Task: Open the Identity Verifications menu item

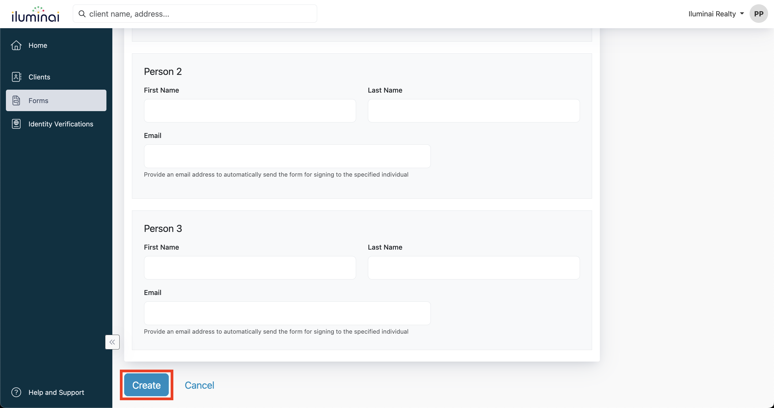Action: (x=61, y=124)
